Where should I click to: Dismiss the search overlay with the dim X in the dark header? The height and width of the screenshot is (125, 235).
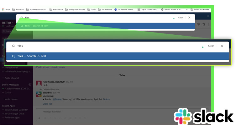[x=208, y=16]
